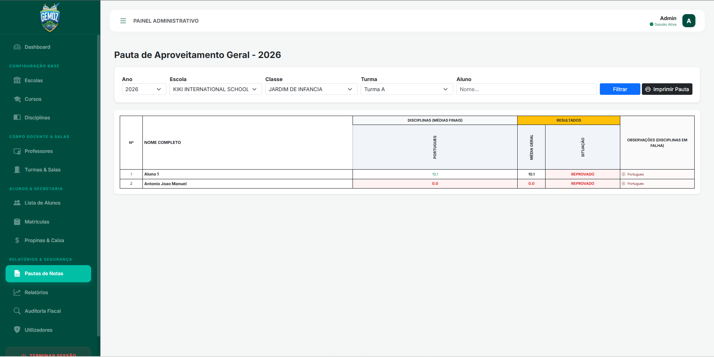Click the Utilizadores shield icon
The height and width of the screenshot is (357, 714).
[17, 330]
